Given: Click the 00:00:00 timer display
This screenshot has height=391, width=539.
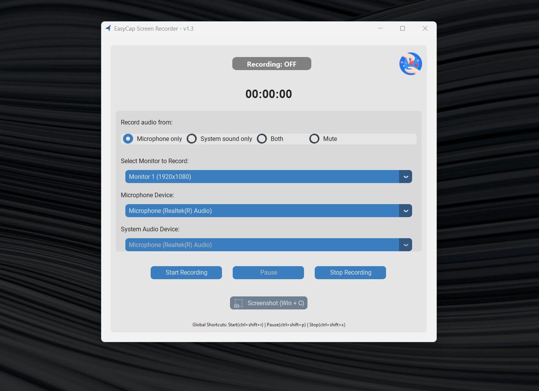Looking at the screenshot, I should [268, 94].
